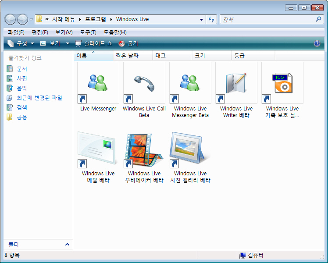Image resolution: width=328 pixels, height=263 pixels.
Task: Click the 최근에 변경된 파일 link
Action: coord(39,98)
